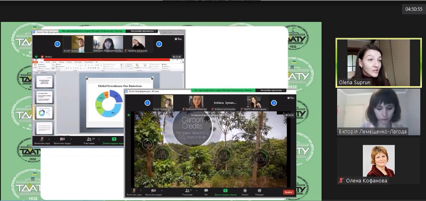The image size is (426, 201).
Task: Click 'Global Greenhouse Gas Emissions' slide title
Action: 120,86
